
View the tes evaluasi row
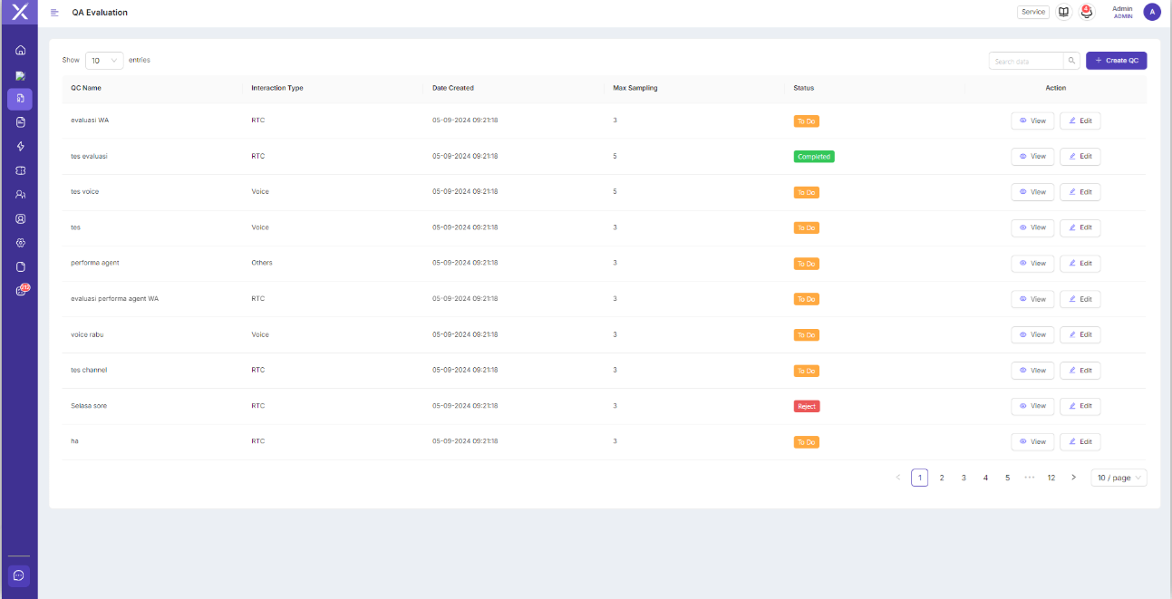point(1032,156)
